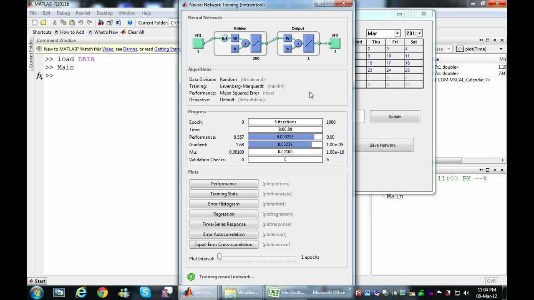Switch to the Microsoft Excel taskbar item
534x300 pixels.
pyautogui.click(x=286, y=292)
